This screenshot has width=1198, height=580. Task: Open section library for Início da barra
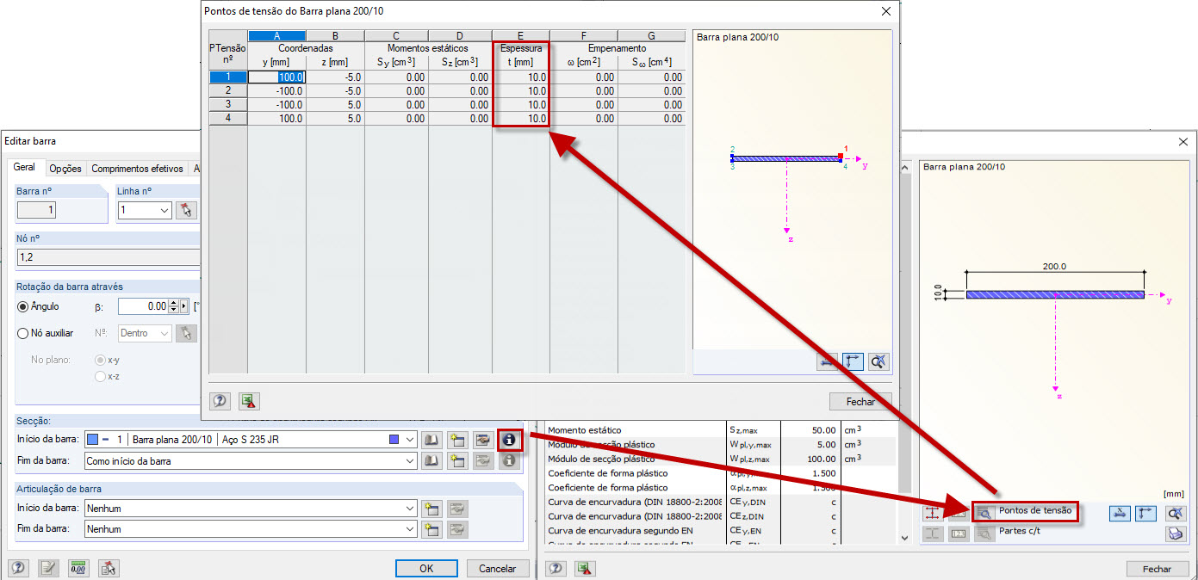(432, 440)
